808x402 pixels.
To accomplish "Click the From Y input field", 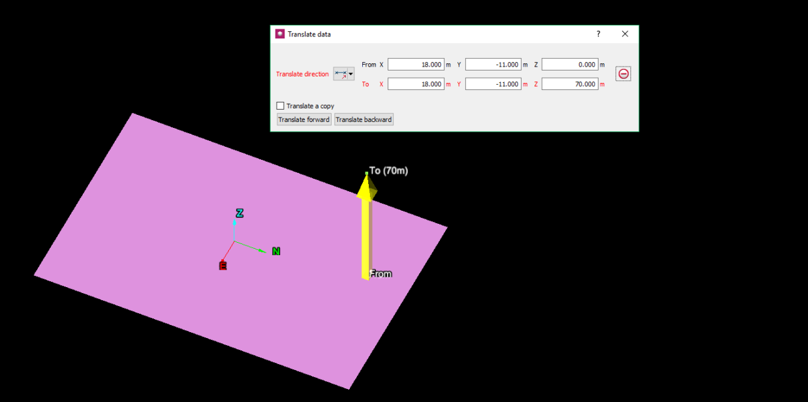I will point(493,65).
